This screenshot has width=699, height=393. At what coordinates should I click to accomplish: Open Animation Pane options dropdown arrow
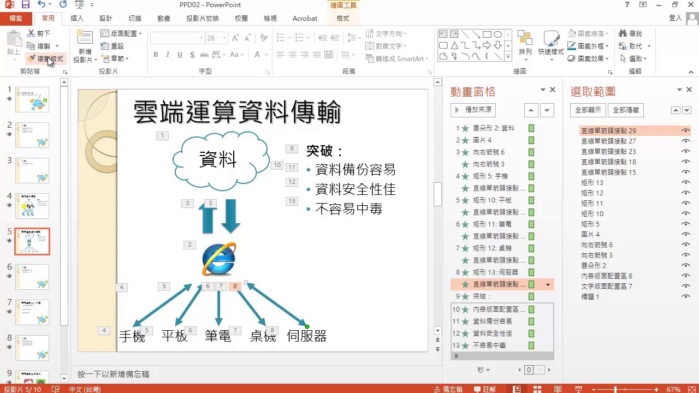[x=543, y=90]
